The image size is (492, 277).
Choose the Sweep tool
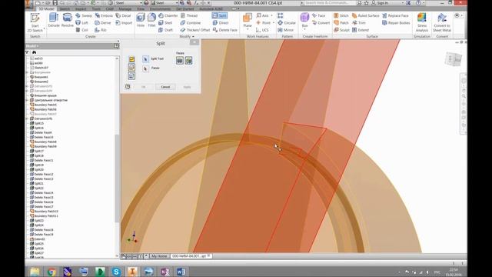pos(84,15)
